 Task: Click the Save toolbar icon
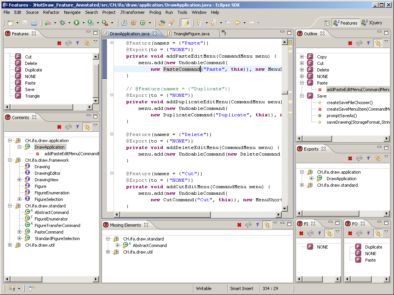[x=25, y=23]
